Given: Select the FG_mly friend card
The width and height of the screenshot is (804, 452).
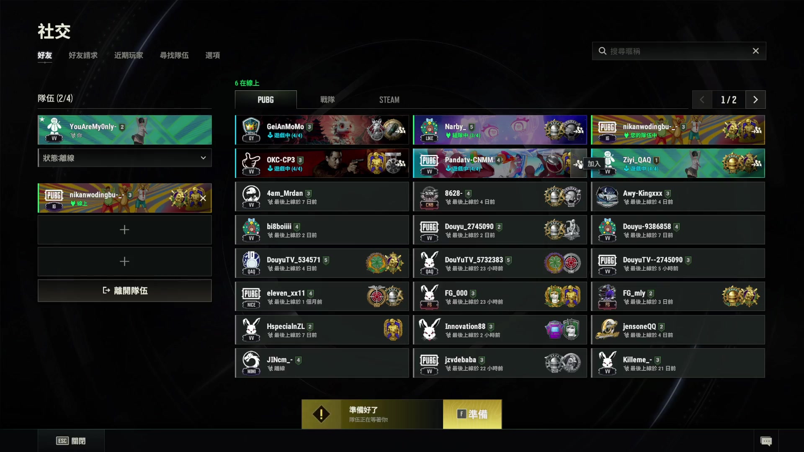Looking at the screenshot, I should 678,297.
